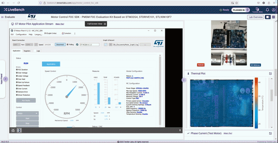Open the user account profile icon
This screenshot has width=278, height=143.
coord(274,10)
